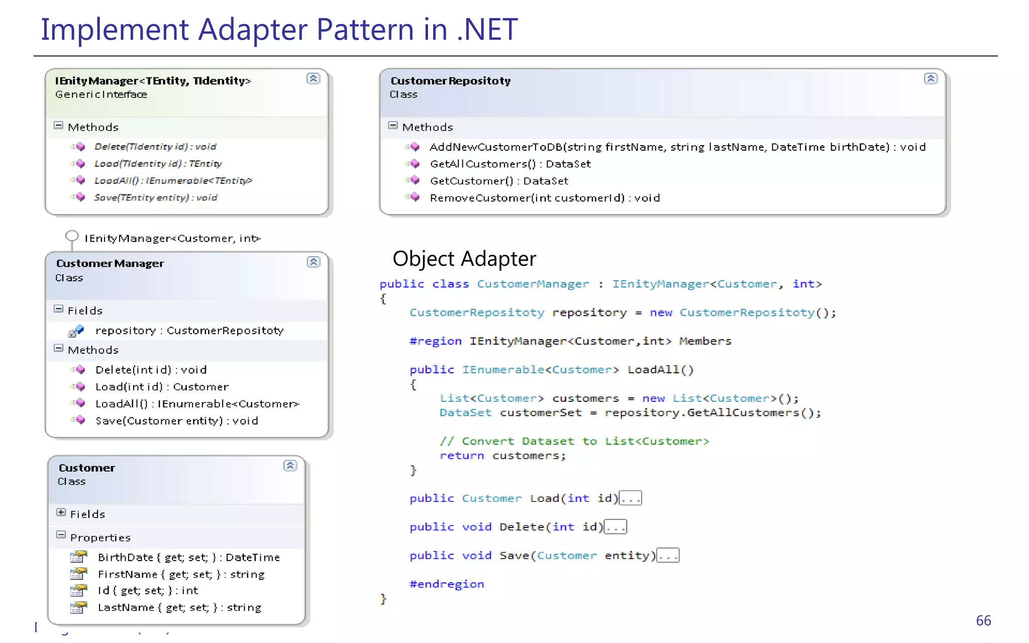This screenshot has width=1029, height=643.
Task: Collapse the CustomerManager class box chevron
Action: 314,262
